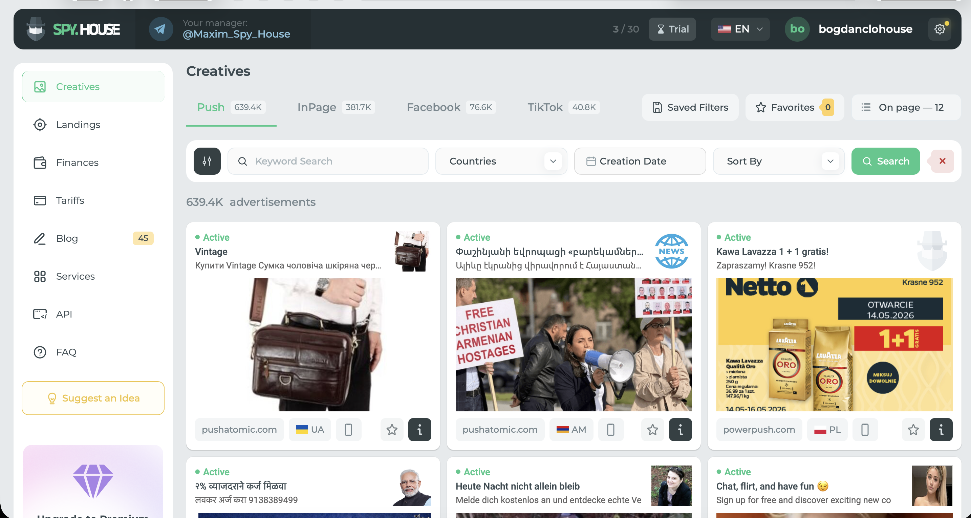The image size is (971, 518).
Task: Click the NEWS globe icon thumbnail
Action: pos(672,251)
